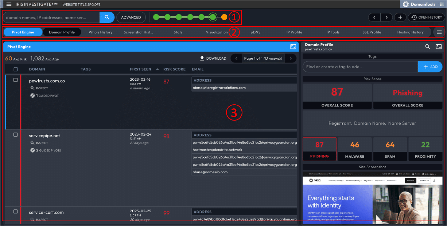Screen dimensions: 447x226
Task: Go back with the left history arrow
Action: pyautogui.click(x=374, y=17)
